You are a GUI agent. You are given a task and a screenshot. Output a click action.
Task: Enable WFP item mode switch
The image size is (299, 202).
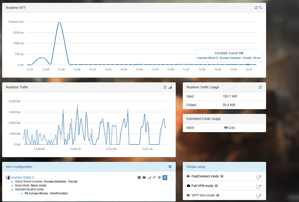tap(259, 195)
